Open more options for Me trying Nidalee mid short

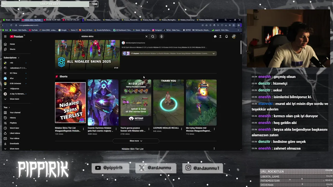click(214, 129)
